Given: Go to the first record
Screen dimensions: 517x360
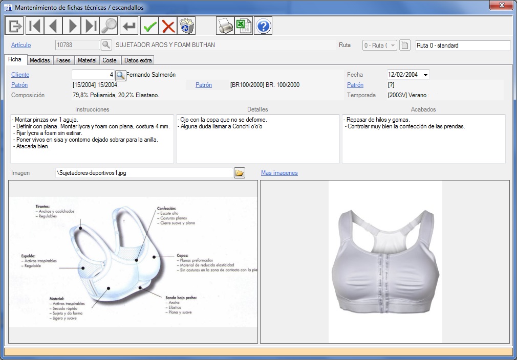Looking at the screenshot, I should tap(34, 26).
